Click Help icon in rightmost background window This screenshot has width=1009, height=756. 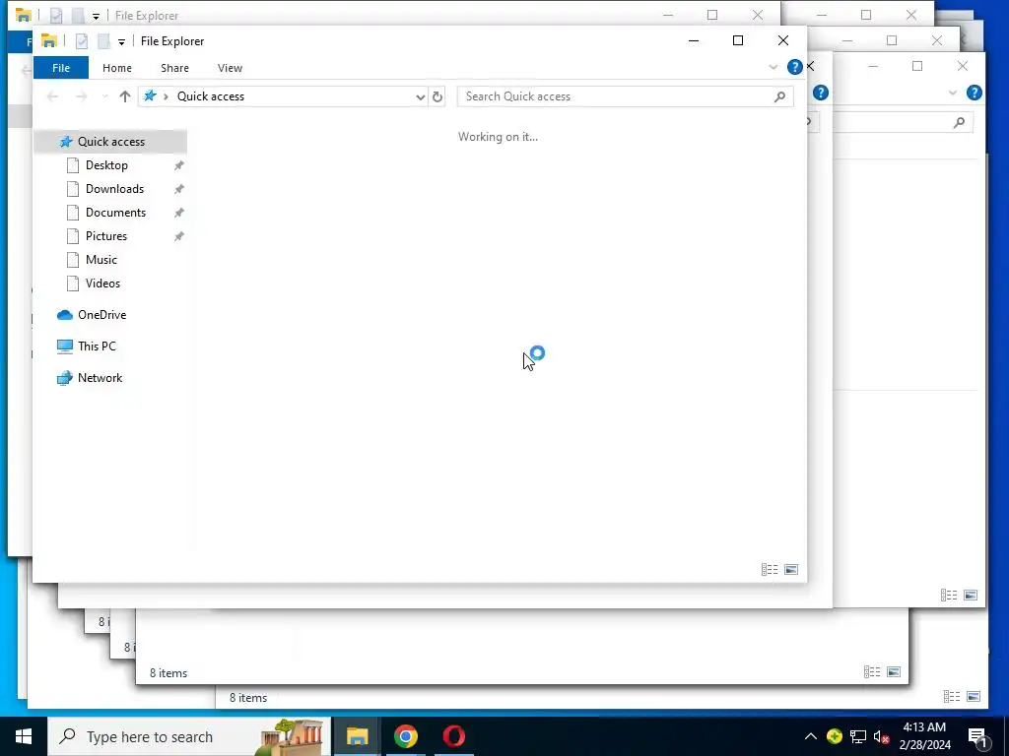click(975, 93)
